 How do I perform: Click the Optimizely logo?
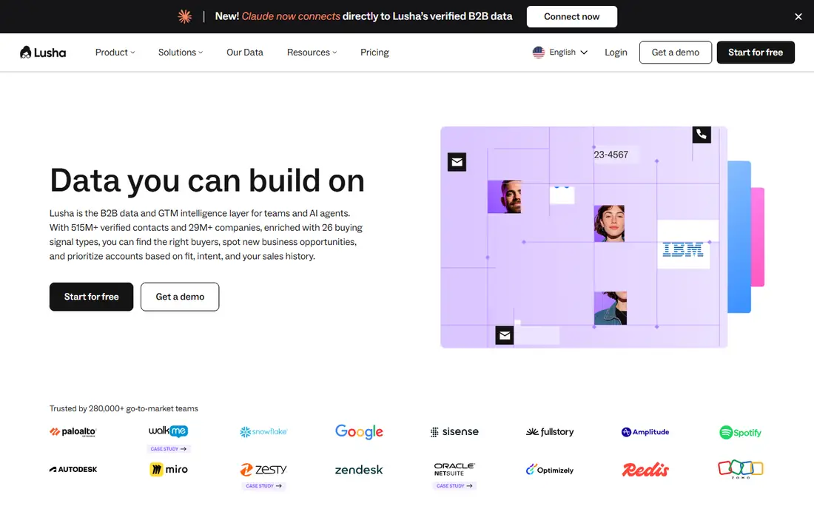(x=550, y=470)
